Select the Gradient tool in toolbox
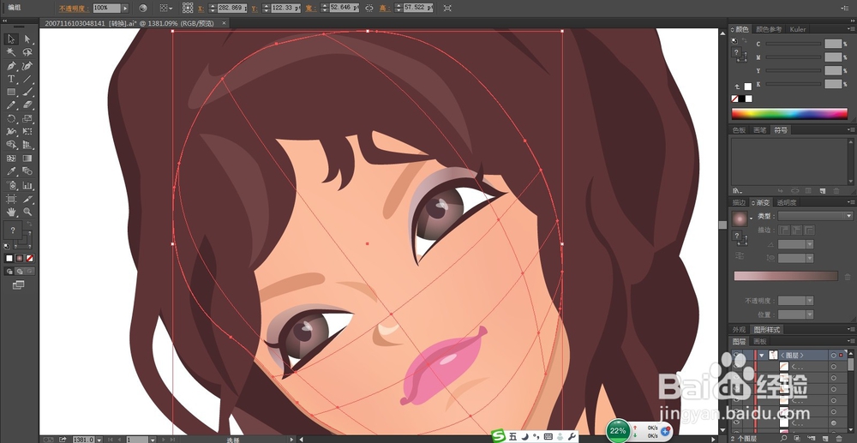Viewport: 857px width, 443px height. (x=27, y=159)
